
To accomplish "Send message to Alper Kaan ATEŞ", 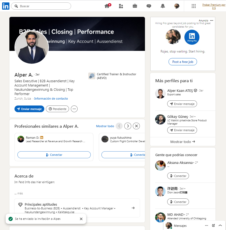I will pyautogui.click(x=182, y=104).
